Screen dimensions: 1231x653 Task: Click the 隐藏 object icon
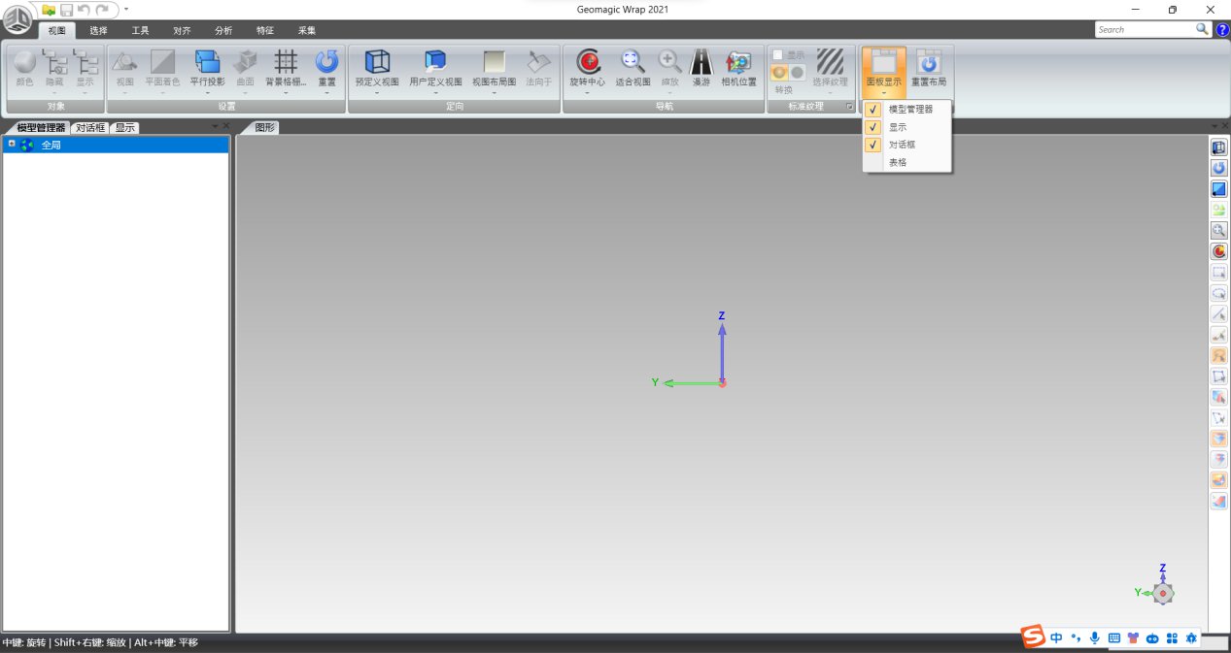point(54,63)
